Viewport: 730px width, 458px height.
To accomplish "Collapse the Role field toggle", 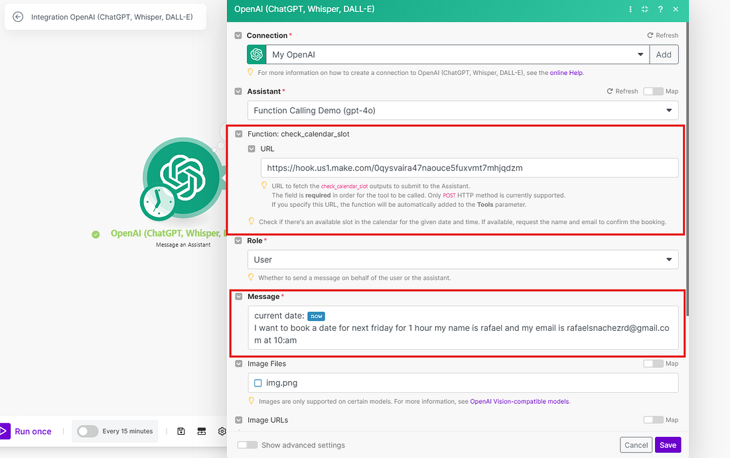I will point(238,241).
